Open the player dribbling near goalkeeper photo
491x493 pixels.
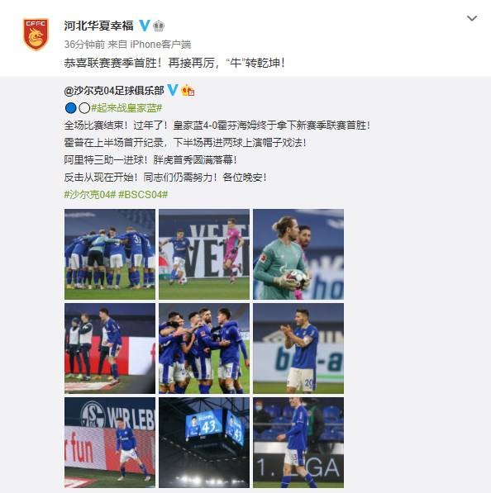point(204,254)
